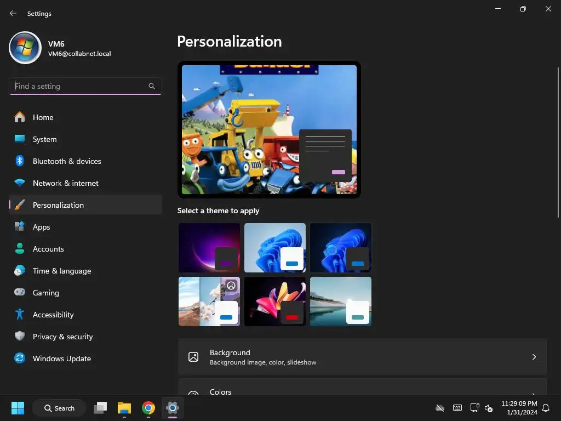Screen dimensions: 561x421
Task: Click the Accessibility figure icon in the sidebar
Action: click(20, 314)
